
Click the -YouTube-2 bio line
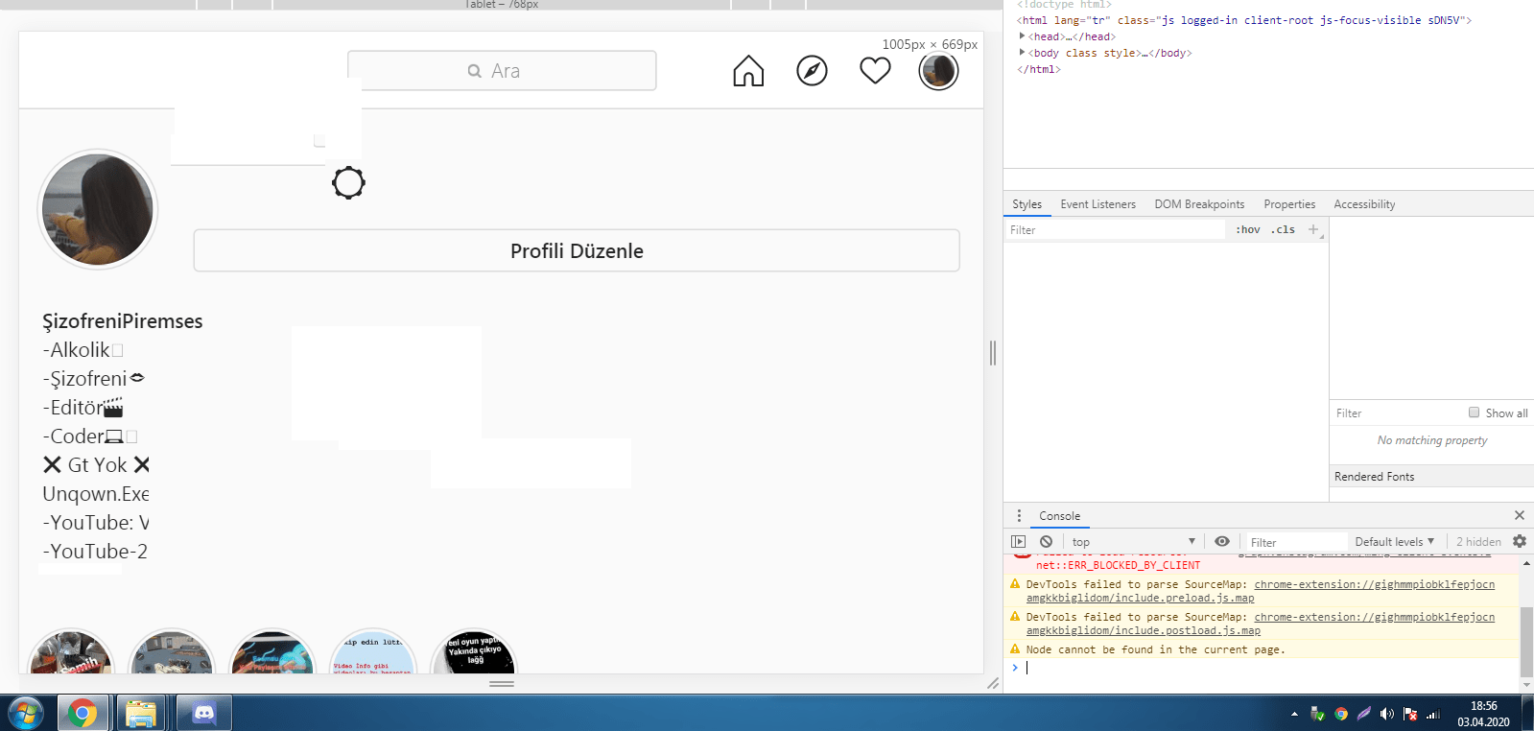coord(95,552)
